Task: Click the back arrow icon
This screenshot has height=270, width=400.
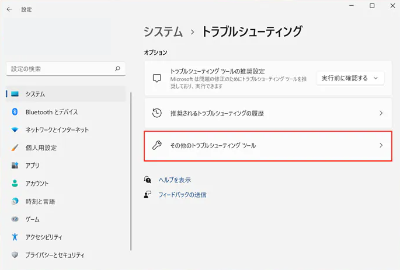Action: [x=9, y=9]
